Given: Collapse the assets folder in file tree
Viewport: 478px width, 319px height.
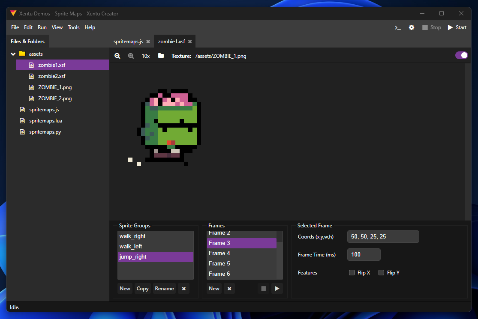Looking at the screenshot, I should click(x=13, y=54).
